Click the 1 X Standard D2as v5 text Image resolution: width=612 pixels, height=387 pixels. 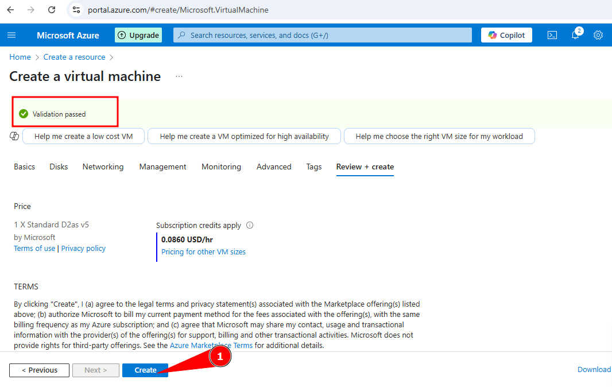tap(52, 225)
